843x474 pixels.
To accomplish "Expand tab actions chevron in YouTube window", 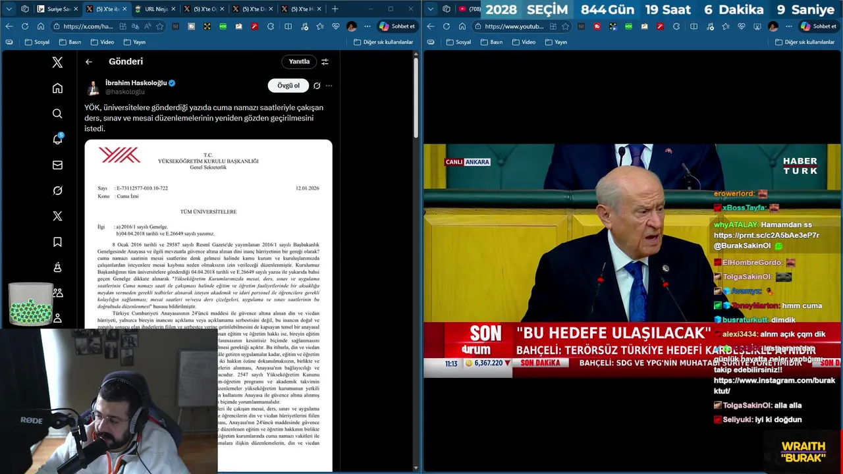I will (x=431, y=9).
